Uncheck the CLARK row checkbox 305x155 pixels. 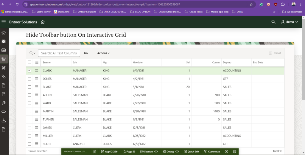tap(29, 71)
